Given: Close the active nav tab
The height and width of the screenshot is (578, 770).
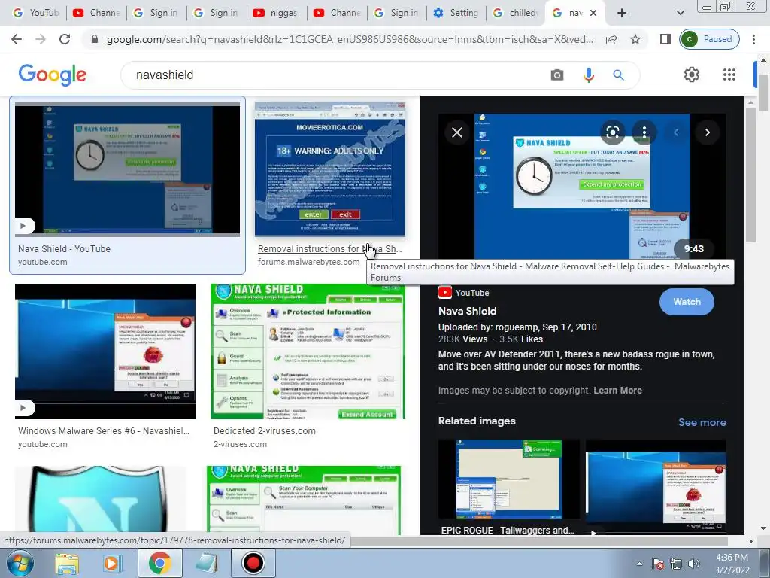Looking at the screenshot, I should [x=593, y=13].
